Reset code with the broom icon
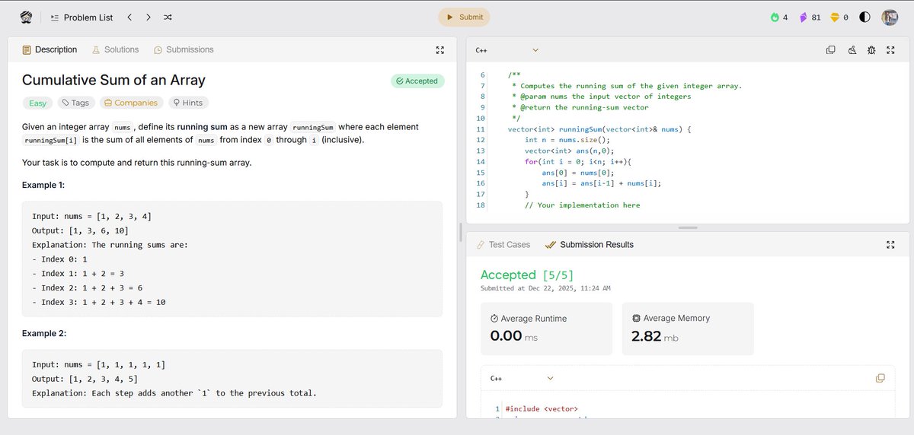Image resolution: width=914 pixels, height=435 pixels. pyautogui.click(x=852, y=50)
